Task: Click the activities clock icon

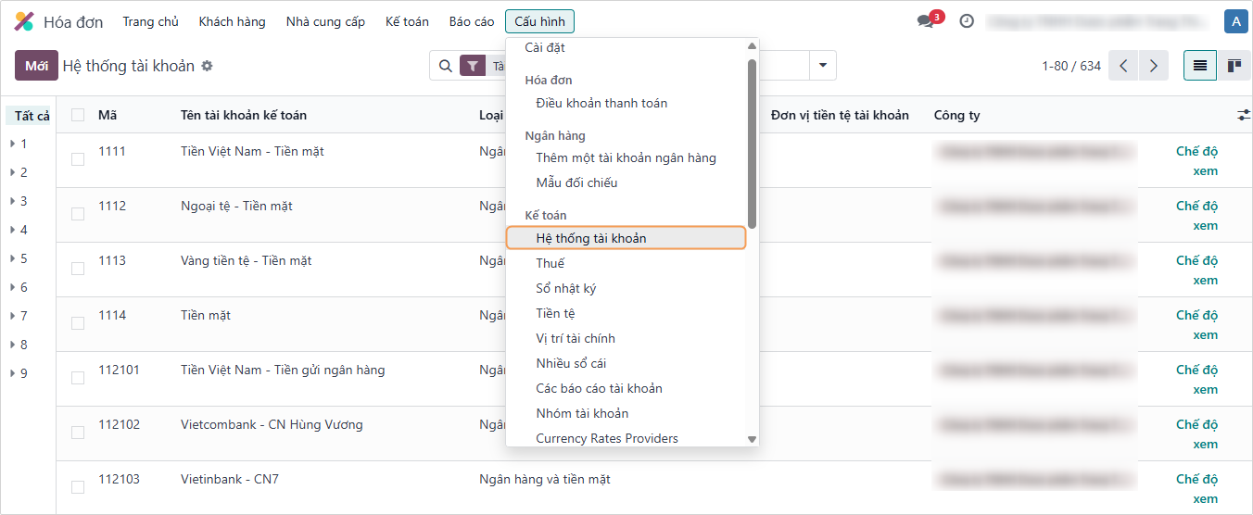Action: point(967,21)
